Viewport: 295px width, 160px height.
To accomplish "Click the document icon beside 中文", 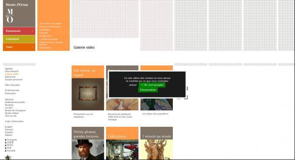I will [6, 148].
